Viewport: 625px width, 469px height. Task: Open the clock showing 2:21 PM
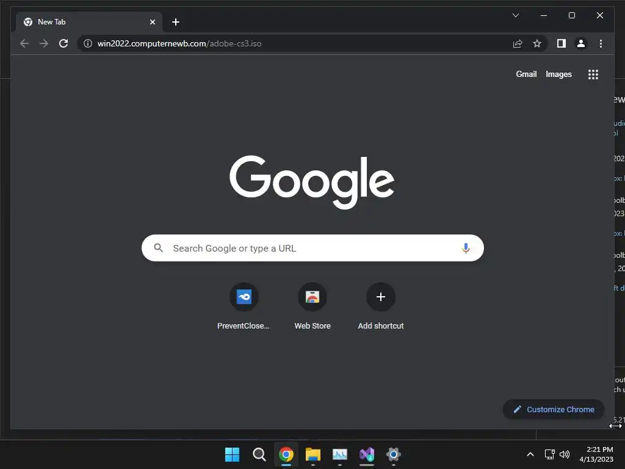click(596, 454)
